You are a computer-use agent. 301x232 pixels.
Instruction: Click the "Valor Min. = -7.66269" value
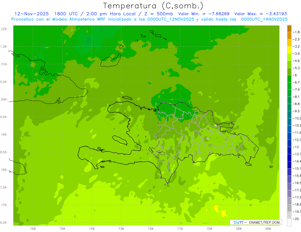[203, 14]
